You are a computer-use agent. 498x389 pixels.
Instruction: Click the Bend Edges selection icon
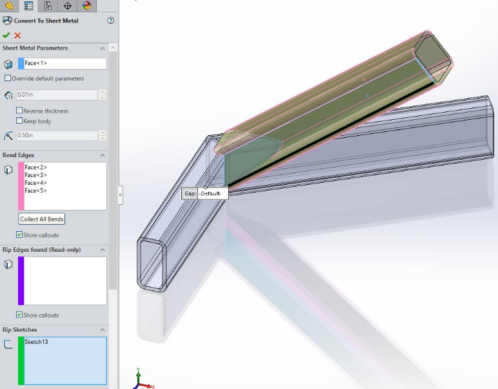[8, 170]
